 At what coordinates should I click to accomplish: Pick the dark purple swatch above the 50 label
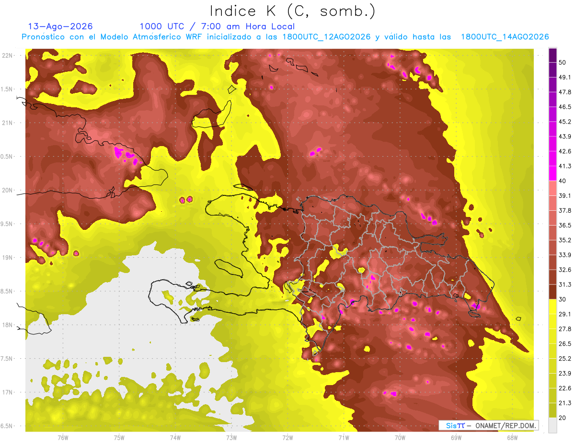(x=552, y=55)
